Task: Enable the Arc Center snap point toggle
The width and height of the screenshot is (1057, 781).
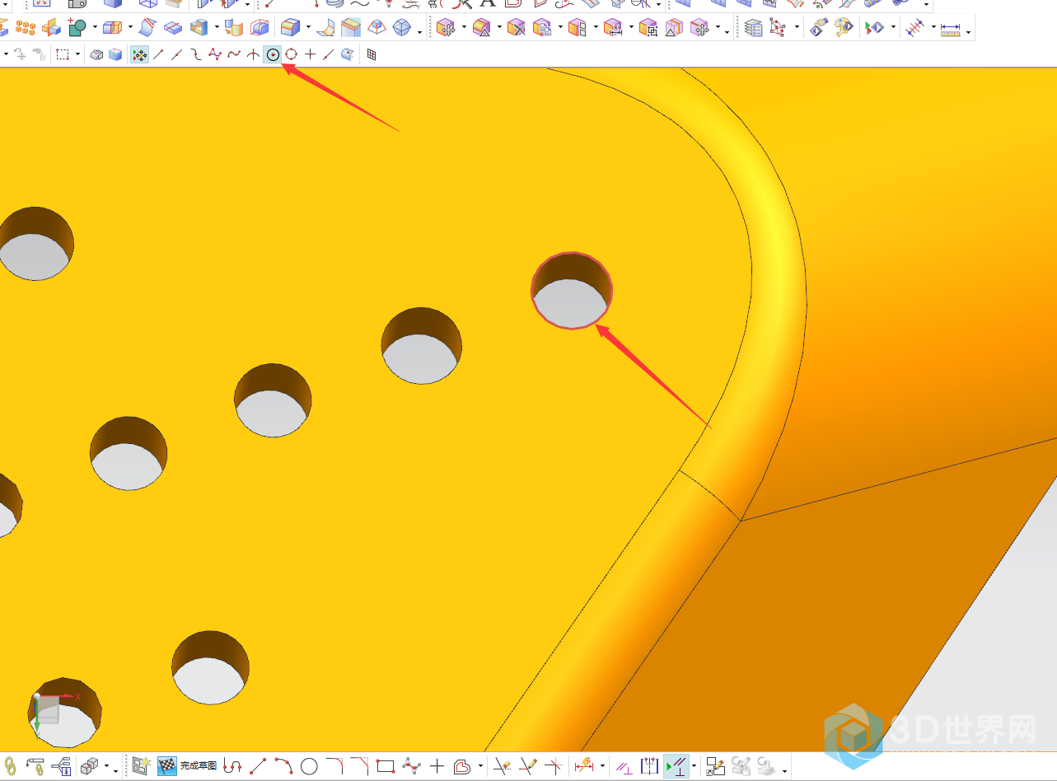Action: tap(273, 55)
